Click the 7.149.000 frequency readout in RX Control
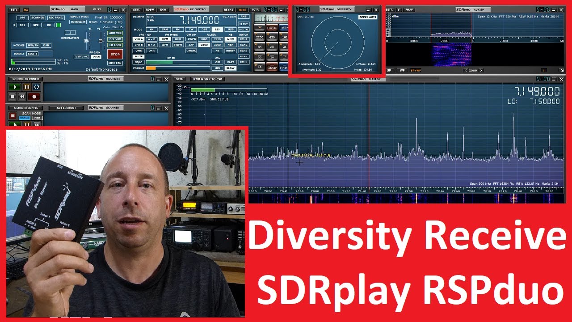This screenshot has height=322, width=572. [x=199, y=20]
